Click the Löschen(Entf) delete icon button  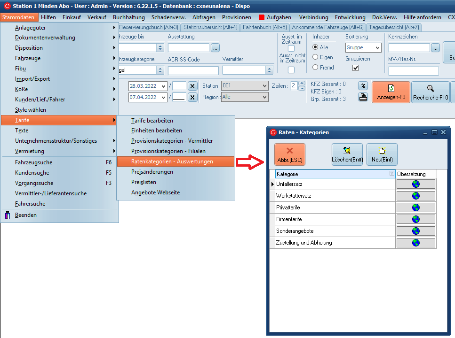pos(347,154)
